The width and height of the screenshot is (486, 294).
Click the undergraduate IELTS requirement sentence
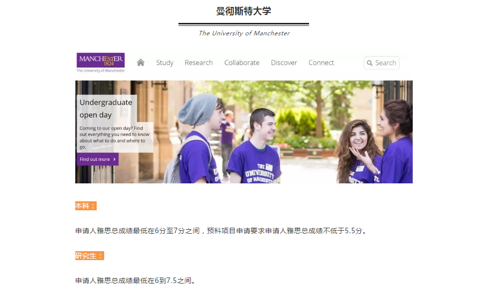222,231
